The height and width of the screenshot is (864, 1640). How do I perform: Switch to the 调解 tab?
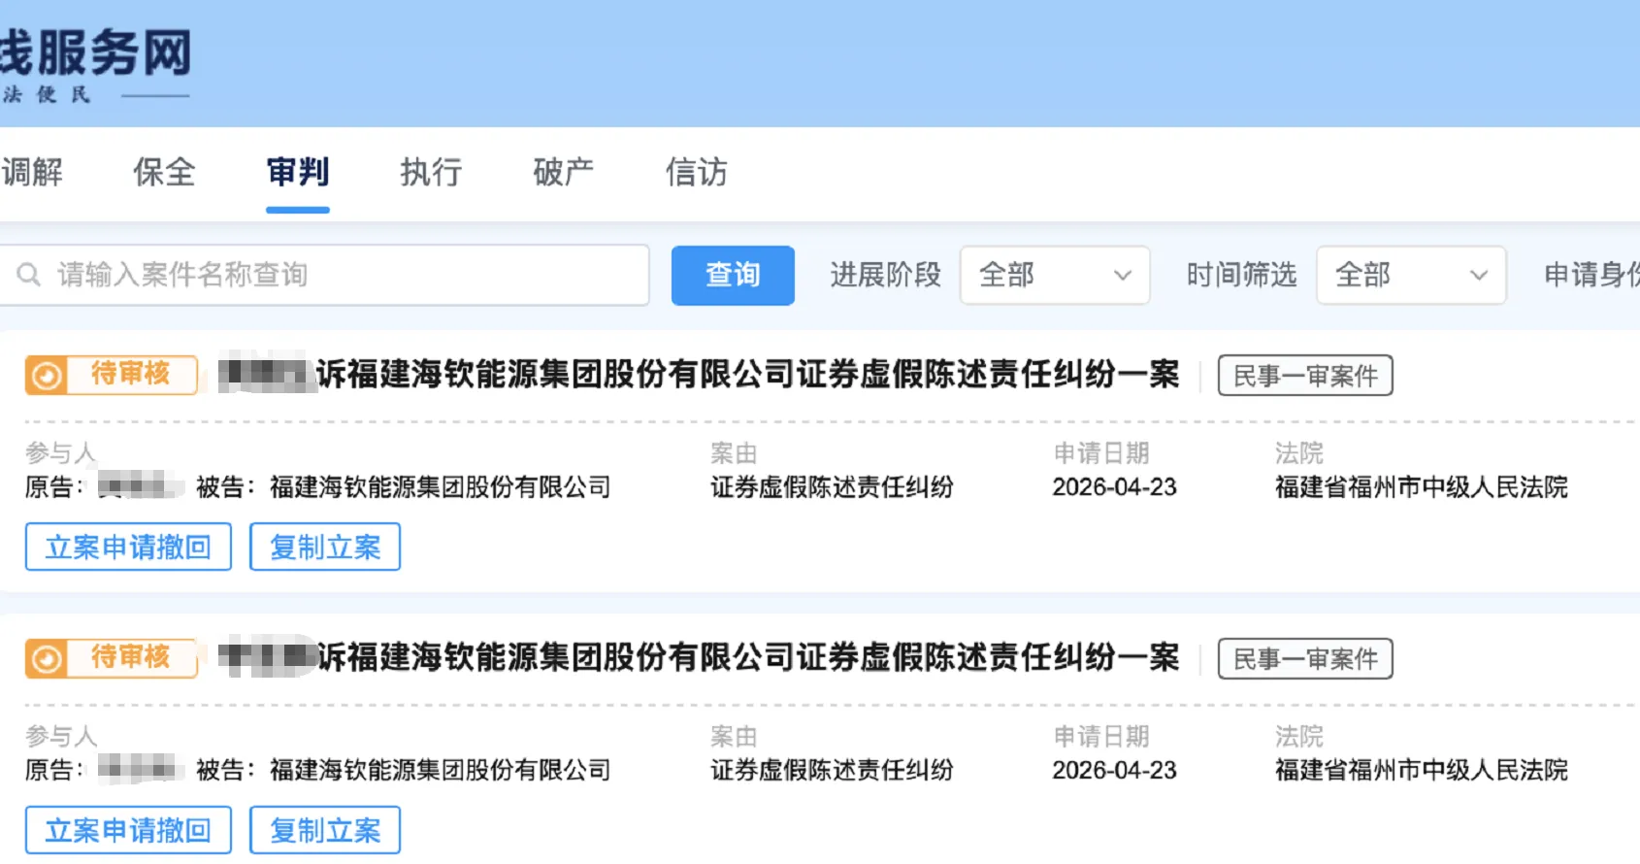pos(32,172)
